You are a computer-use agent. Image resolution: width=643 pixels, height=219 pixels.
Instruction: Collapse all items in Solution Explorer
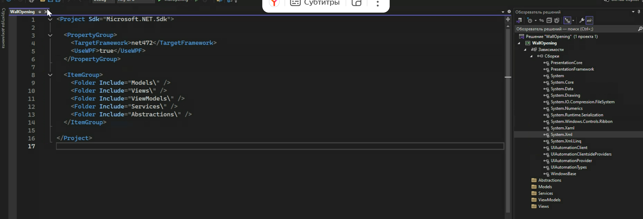(549, 20)
